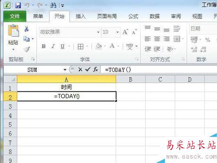Click the Decrease Decimal icon
This screenshot has width=217, height=163.
click(203, 50)
